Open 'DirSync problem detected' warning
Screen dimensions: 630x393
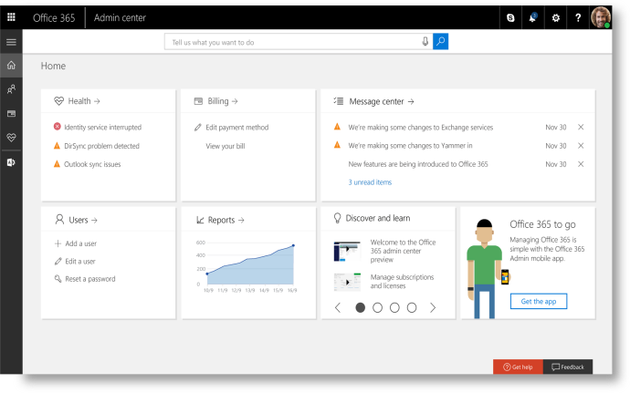point(101,146)
